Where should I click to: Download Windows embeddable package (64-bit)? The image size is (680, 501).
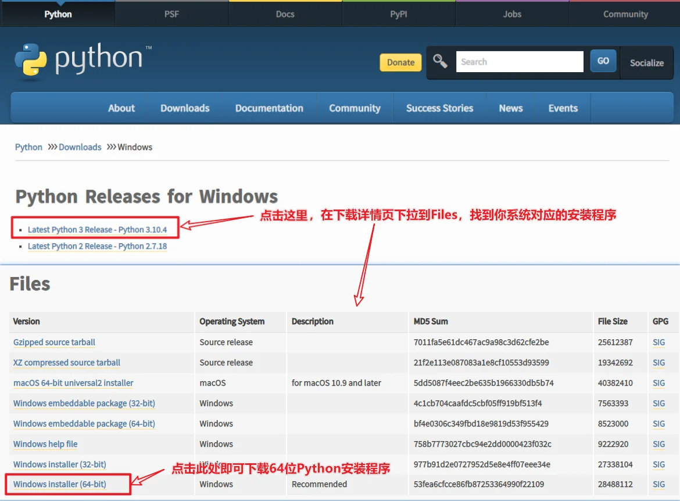84,424
